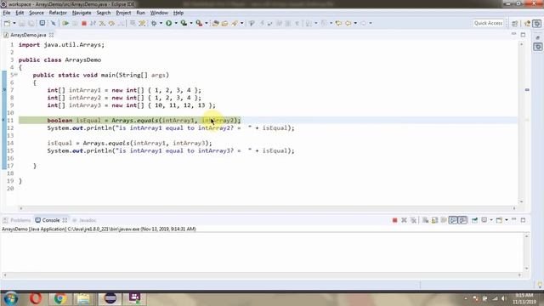Click Remove All Terminated Launches icon
Image resolution: width=544 pixels, height=306 pixels.
click(413, 220)
